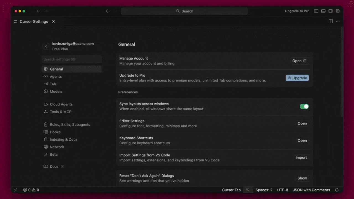The height and width of the screenshot is (199, 354).
Task: Click the kevinzuniga@asana.com account email
Action: click(73, 44)
